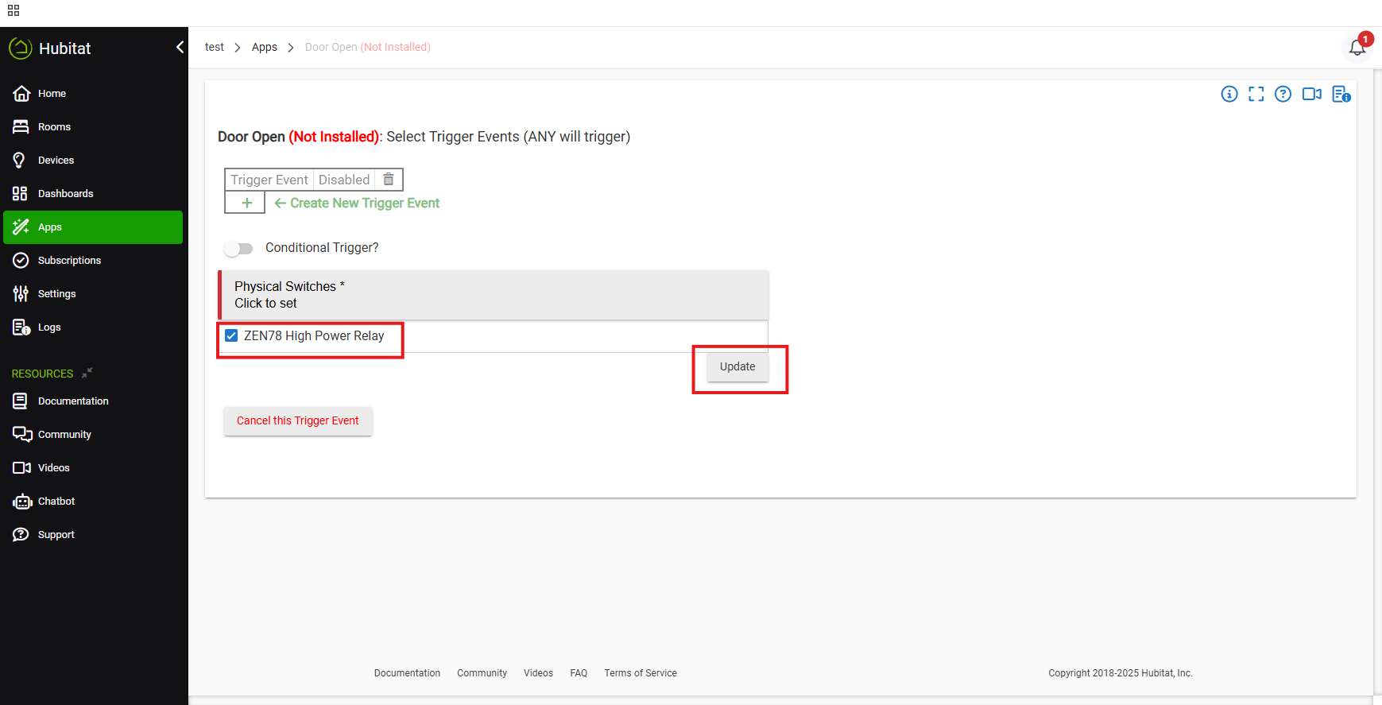Toggle the Conditional Trigger switch
Screen dimensions: 1382x705
coord(238,249)
